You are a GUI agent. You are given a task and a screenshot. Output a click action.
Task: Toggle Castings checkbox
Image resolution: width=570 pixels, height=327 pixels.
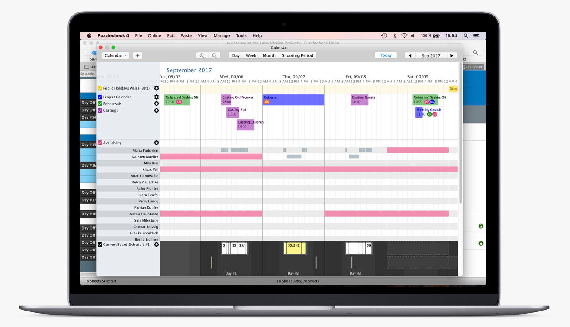pos(100,110)
